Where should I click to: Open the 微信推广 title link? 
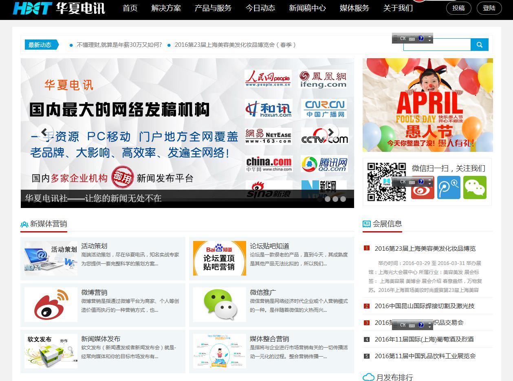[x=263, y=292]
